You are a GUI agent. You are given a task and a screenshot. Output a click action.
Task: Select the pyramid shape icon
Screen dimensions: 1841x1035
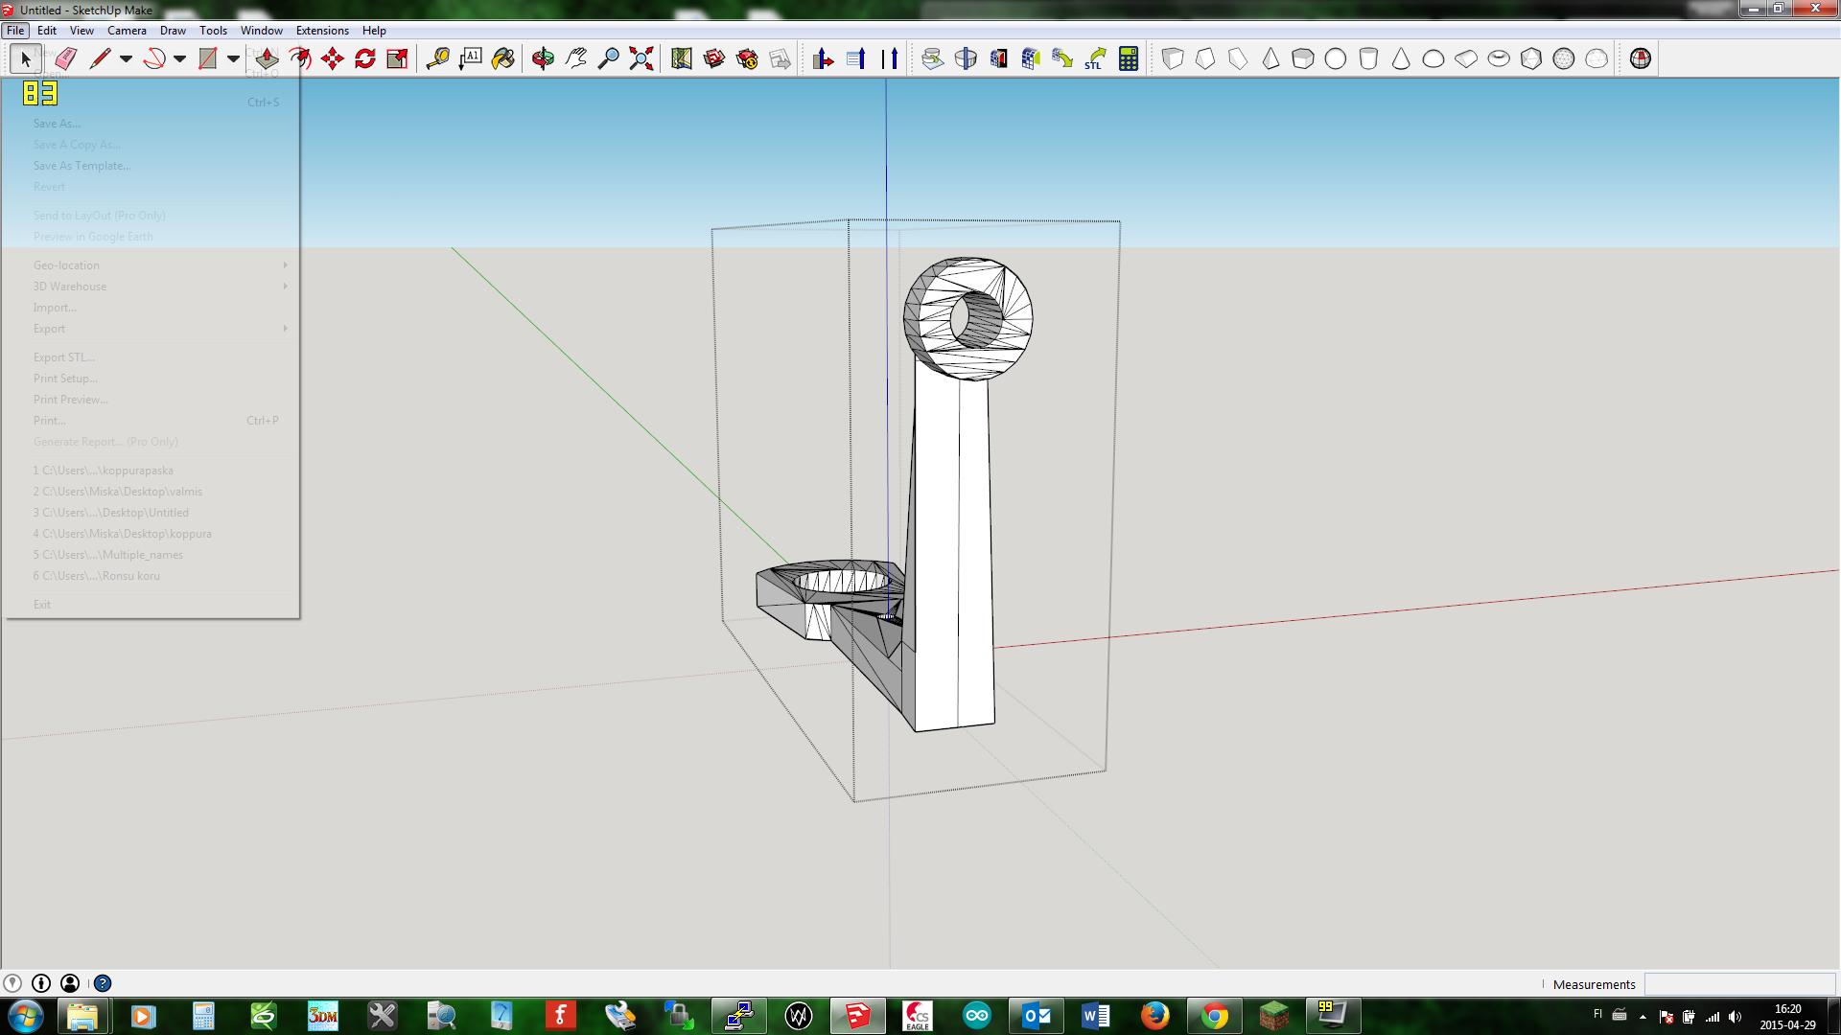click(1270, 58)
